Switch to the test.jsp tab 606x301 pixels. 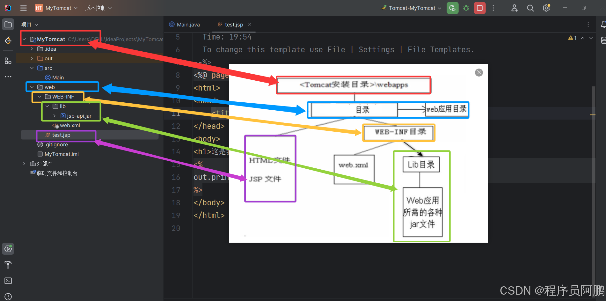234,25
